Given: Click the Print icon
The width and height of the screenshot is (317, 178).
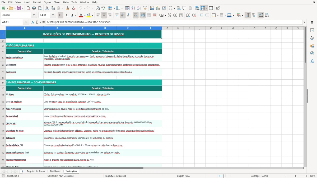Looking at the screenshot, I should pos(34,8).
